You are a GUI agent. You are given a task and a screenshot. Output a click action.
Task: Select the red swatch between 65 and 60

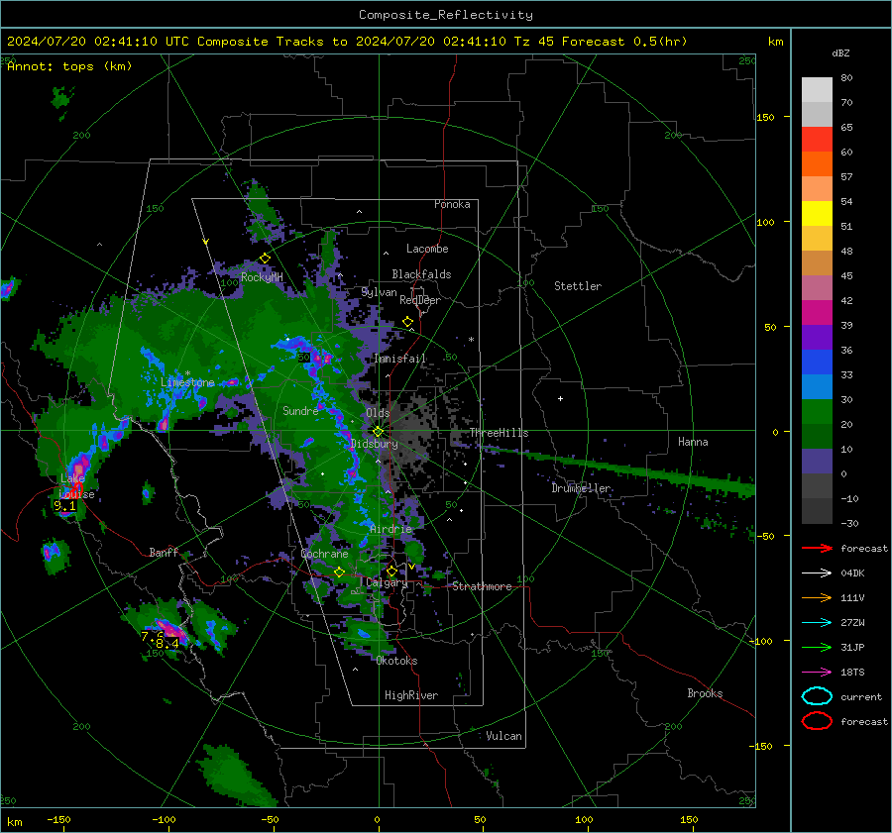pyautogui.click(x=817, y=140)
